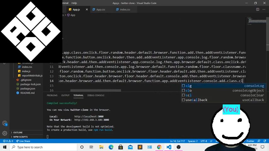
Task: Open reportWebVitals.js in the explorer
Action: [x=32, y=75]
